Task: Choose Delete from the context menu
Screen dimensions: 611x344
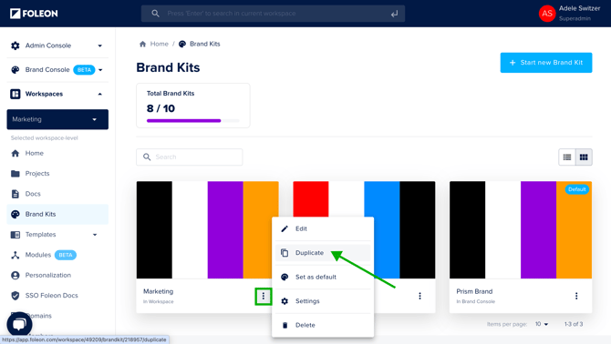Action: tap(323, 325)
